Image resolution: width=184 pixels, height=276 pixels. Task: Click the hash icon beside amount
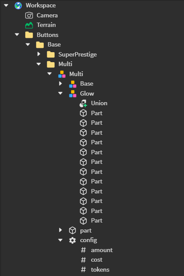point(83,250)
